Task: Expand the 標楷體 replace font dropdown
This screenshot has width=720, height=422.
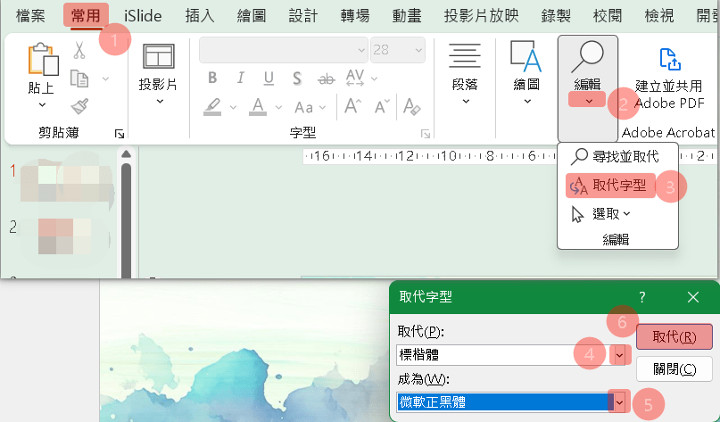Action: click(619, 355)
